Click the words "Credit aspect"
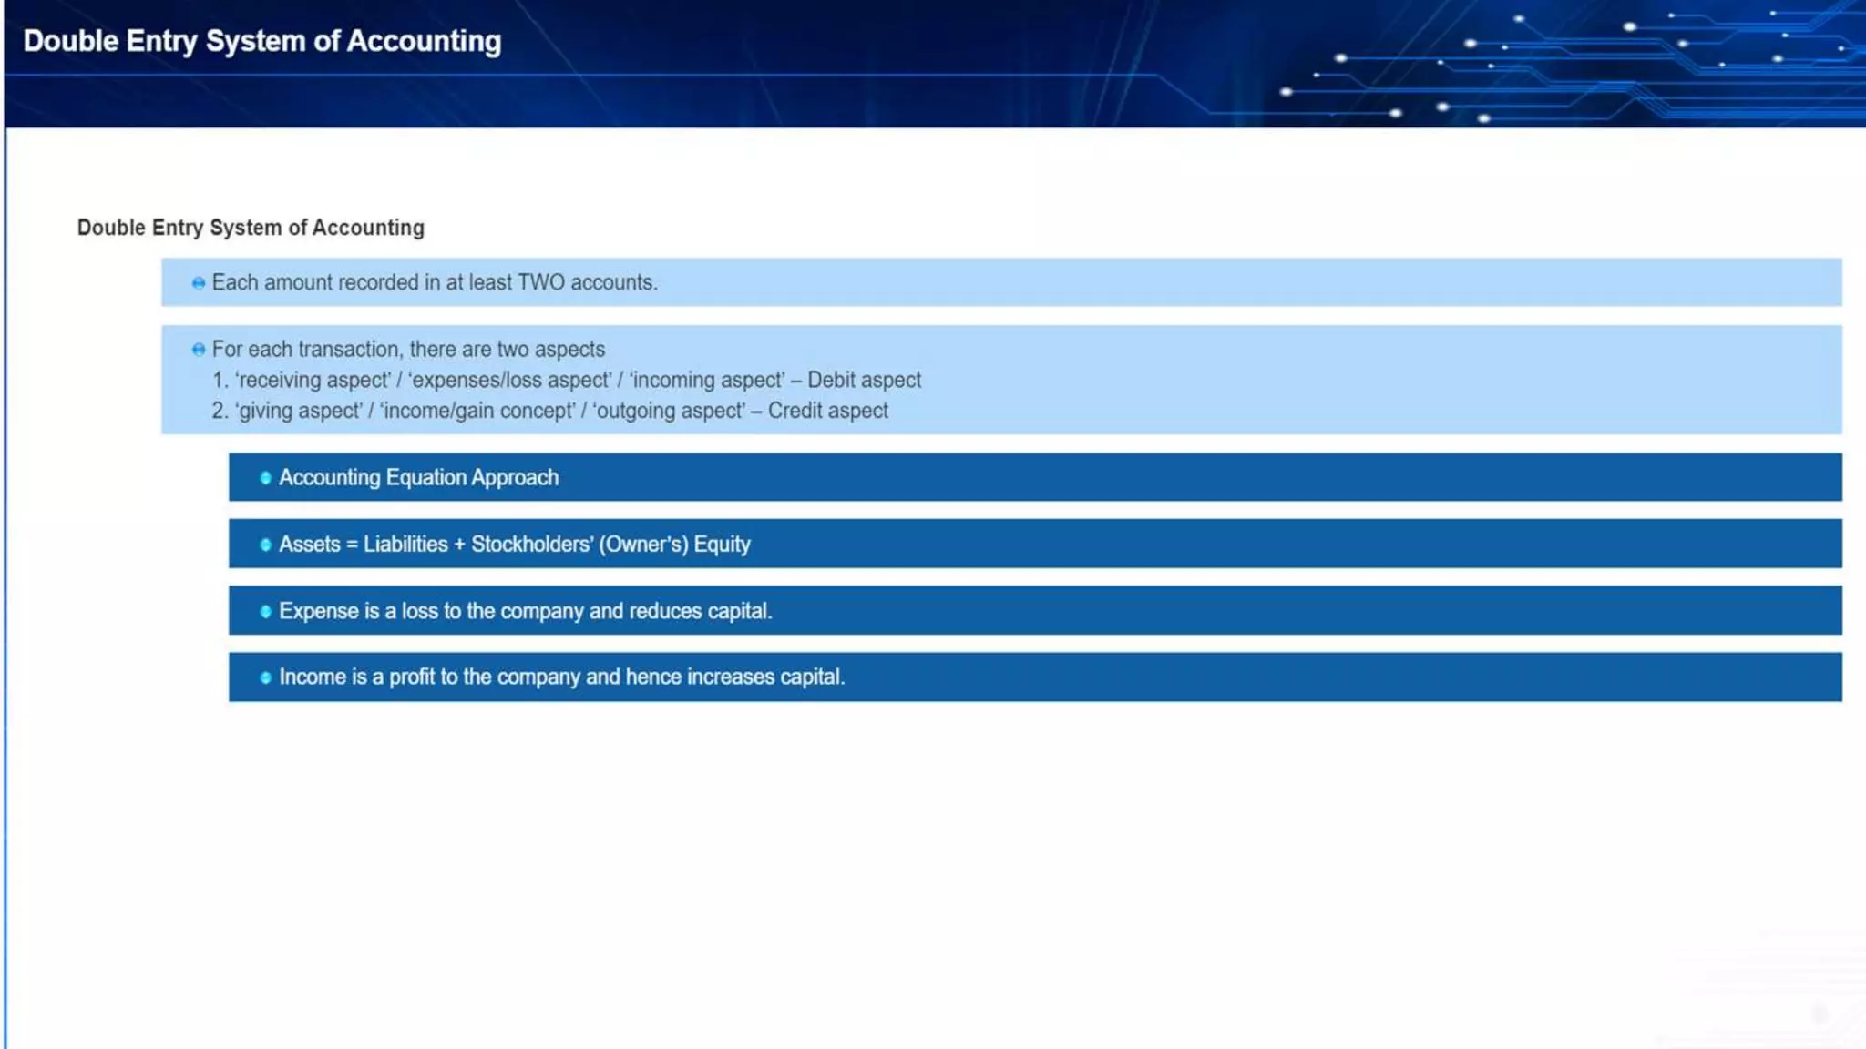The height and width of the screenshot is (1049, 1866). 827,411
